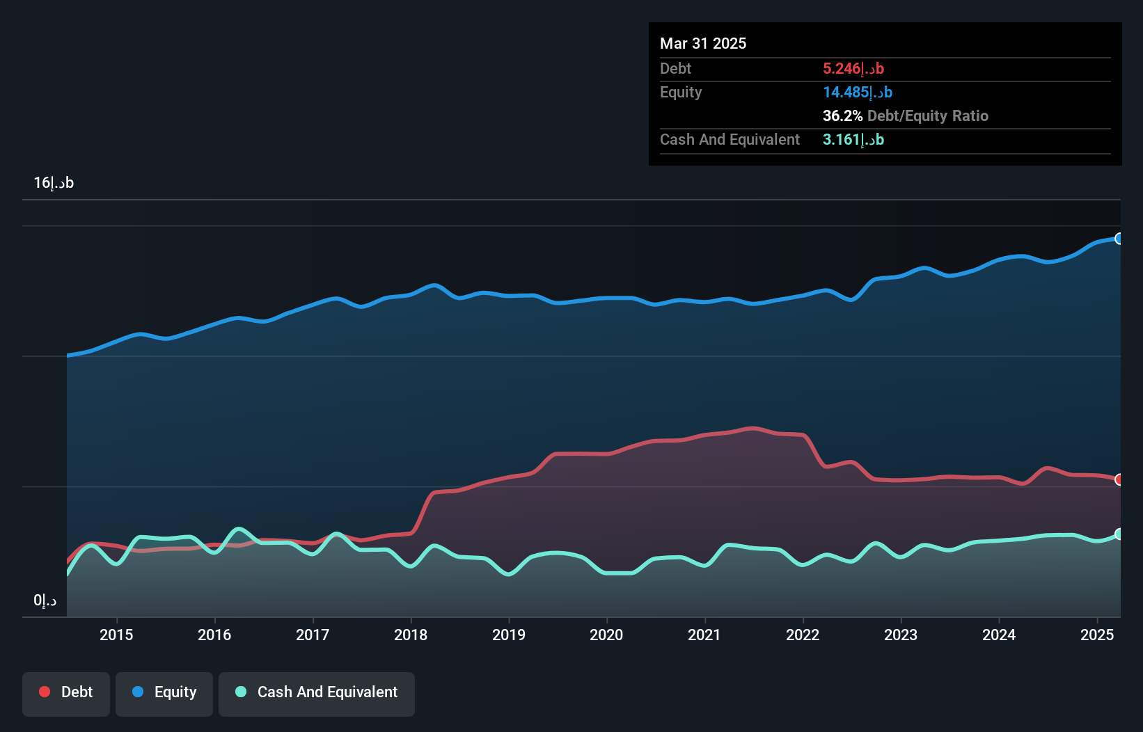Click the 2019 x-axis label
This screenshot has height=732, width=1143.
(509, 635)
